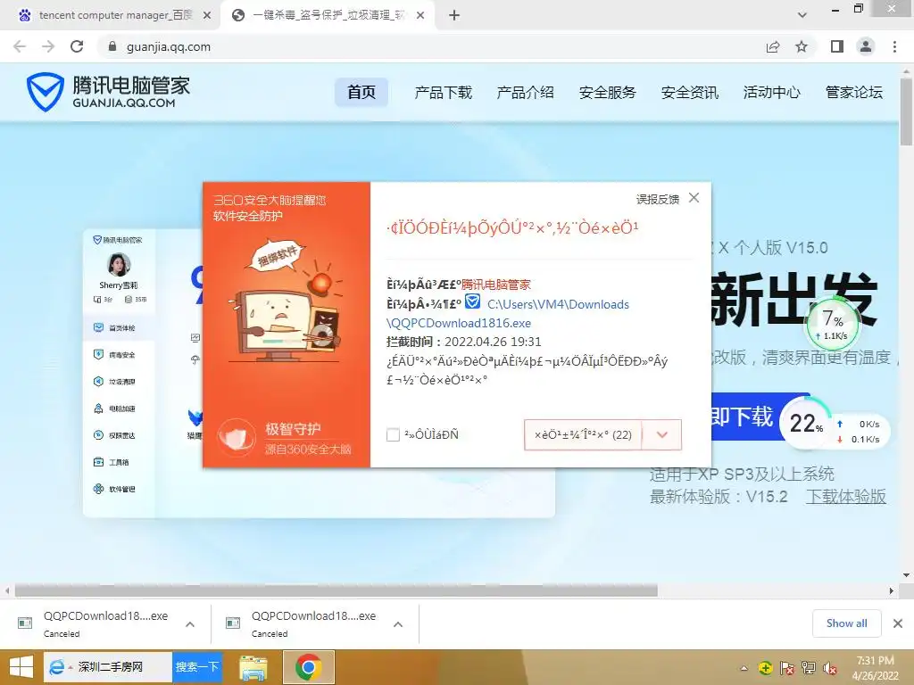Click the Internet Explorer icon in taskbar
The height and width of the screenshot is (685, 914).
(x=56, y=667)
